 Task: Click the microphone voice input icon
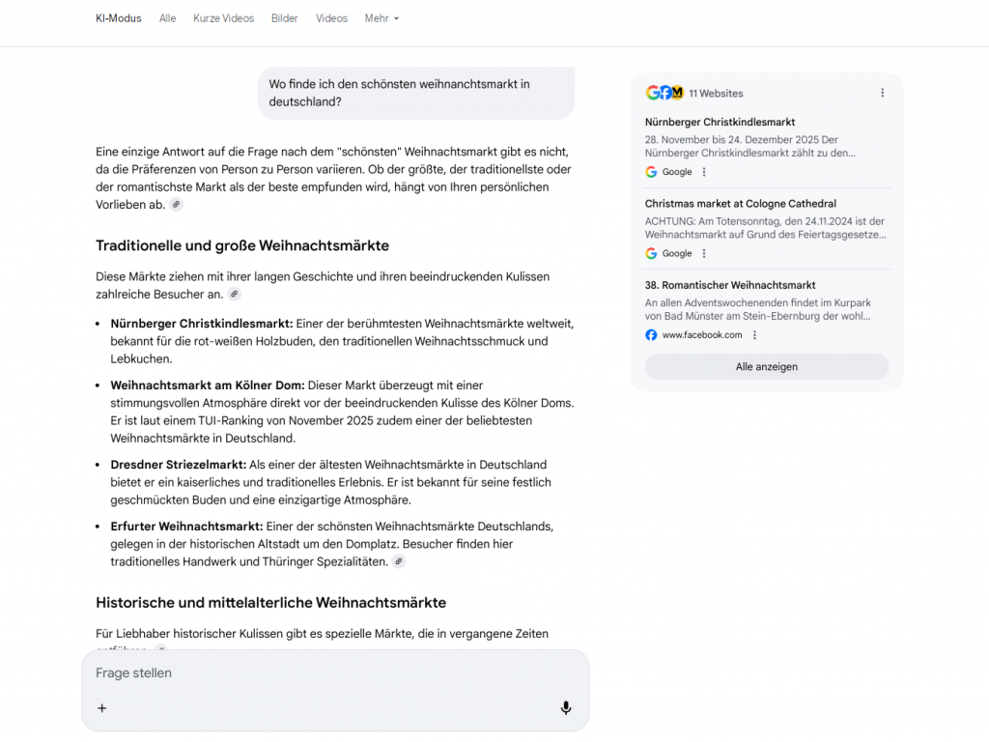[x=566, y=708]
